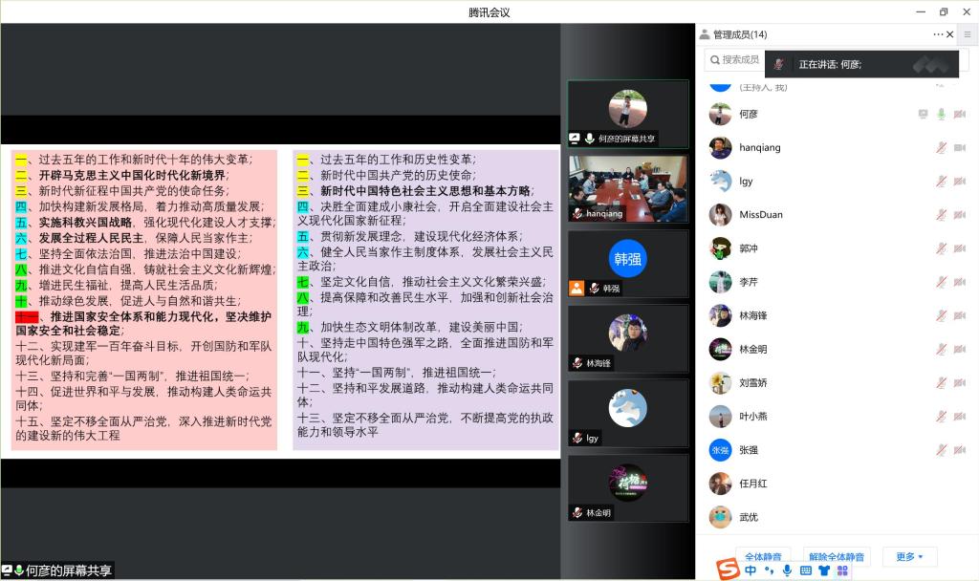Image resolution: width=979 pixels, height=581 pixels.
Task: Click the 搜索成员 search field
Action: pyautogui.click(x=738, y=60)
